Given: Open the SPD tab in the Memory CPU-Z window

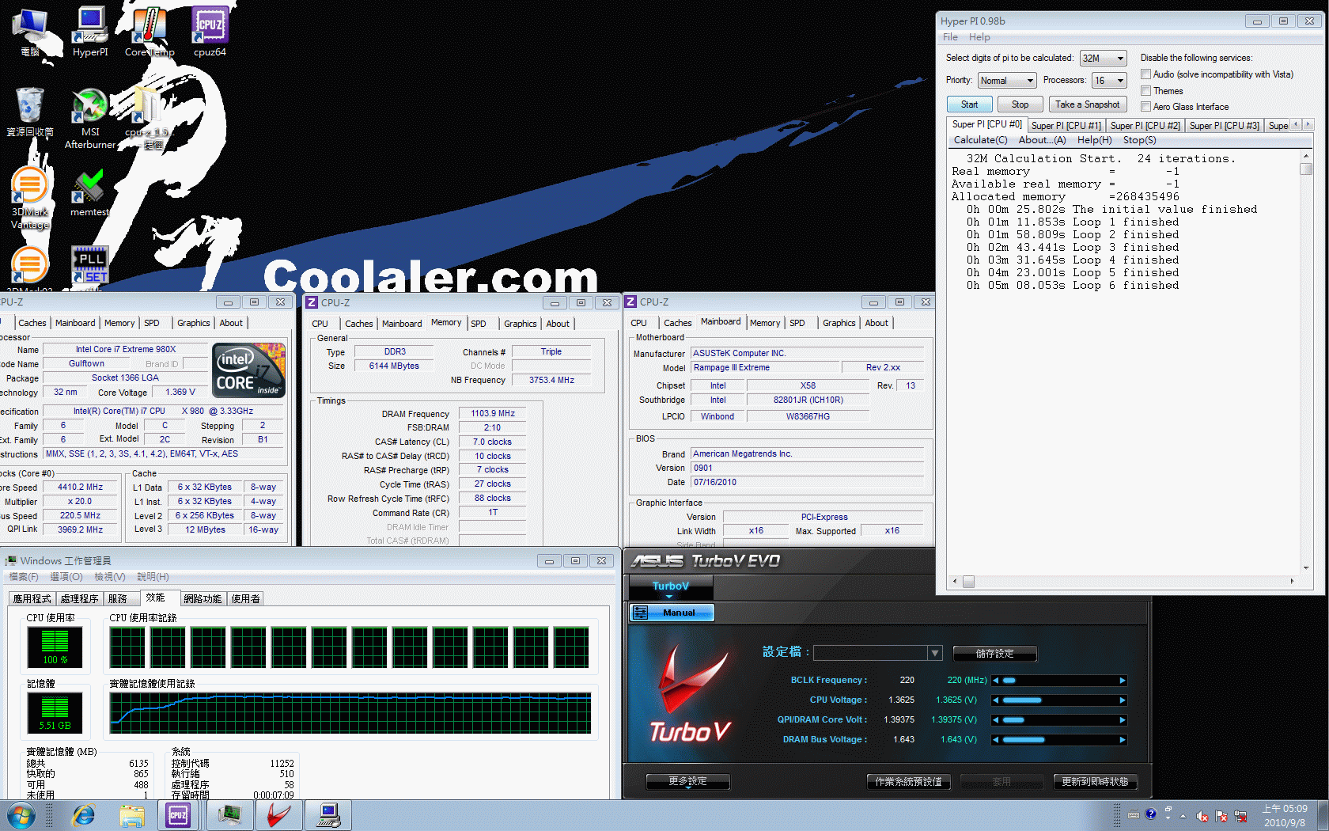Looking at the screenshot, I should 479,324.
